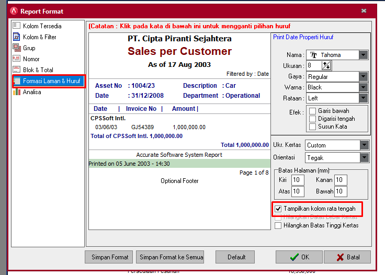The width and height of the screenshot is (385, 275).
Task: Select the Analisa chart icon
Action: (16, 92)
